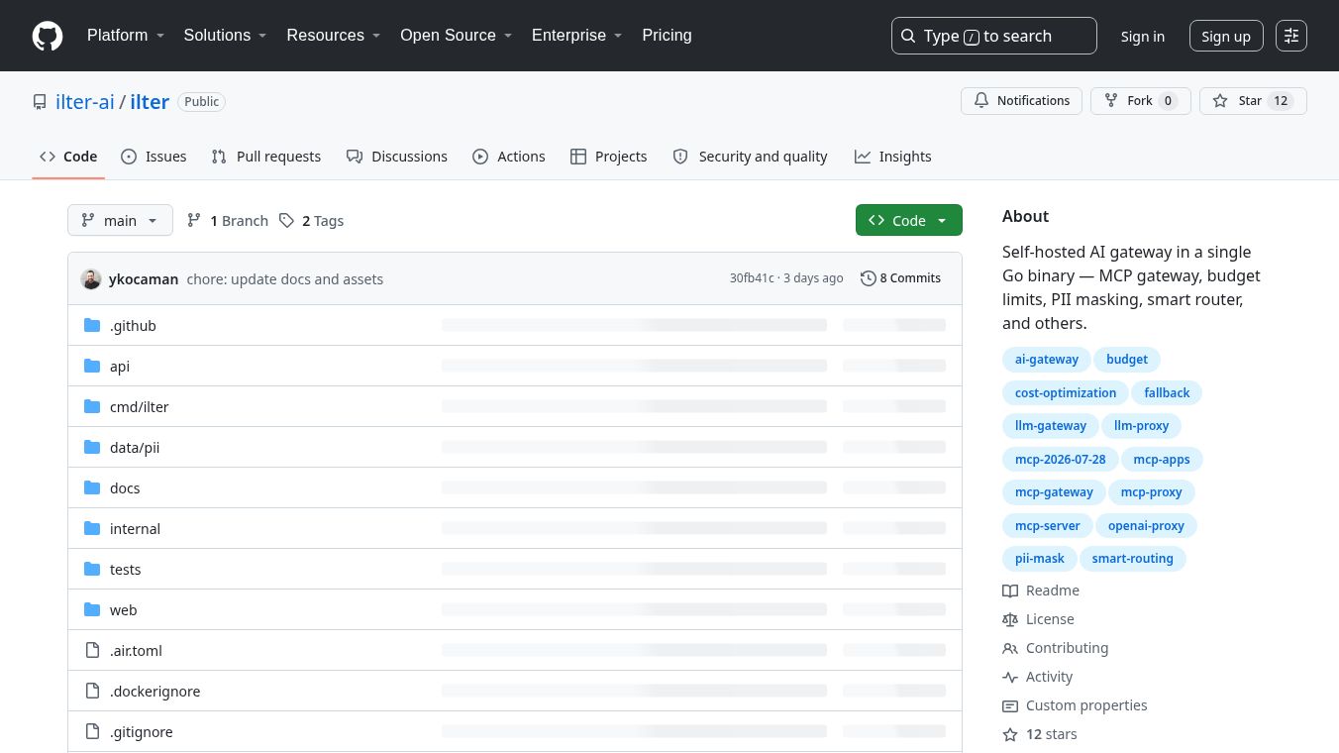The image size is (1339, 753).
Task: Click the book icon beside Readme
Action: tap(1010, 591)
